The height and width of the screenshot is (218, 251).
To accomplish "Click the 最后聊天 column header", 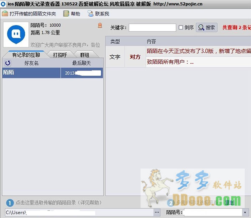I will [82, 63].
